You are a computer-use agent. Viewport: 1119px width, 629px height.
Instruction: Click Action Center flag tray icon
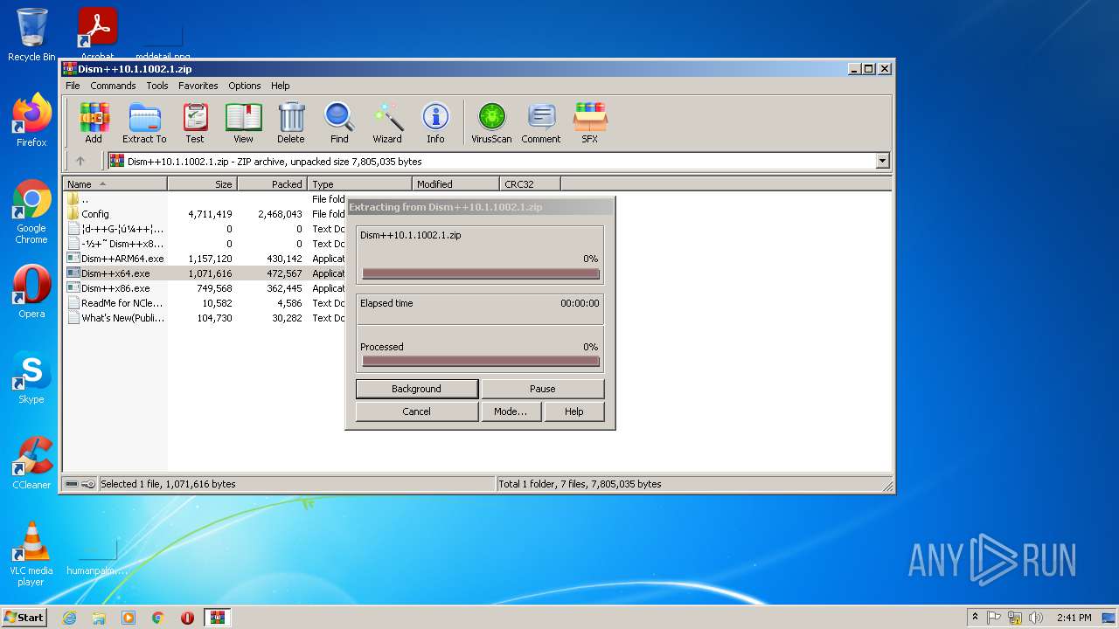coord(995,618)
